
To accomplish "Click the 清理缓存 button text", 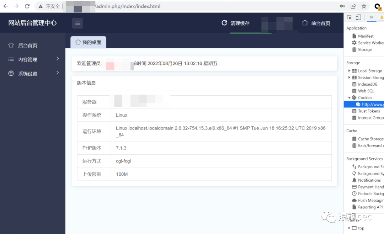I will [x=240, y=23].
